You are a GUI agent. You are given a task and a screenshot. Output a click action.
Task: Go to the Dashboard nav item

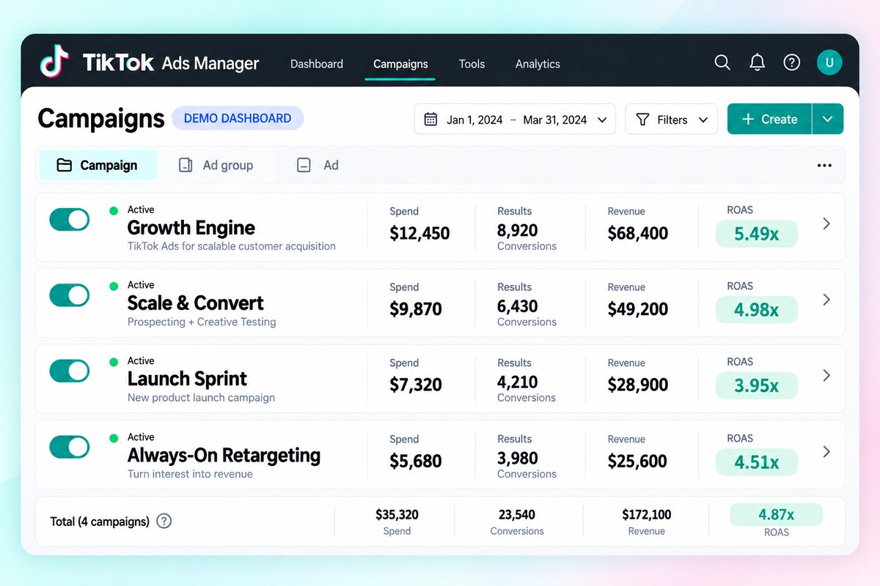tap(317, 64)
